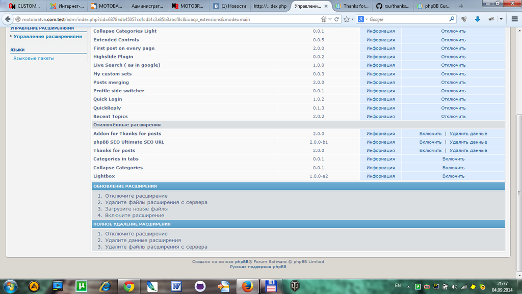Click the bookmark star icon in toolbar

pyautogui.click(x=347, y=19)
